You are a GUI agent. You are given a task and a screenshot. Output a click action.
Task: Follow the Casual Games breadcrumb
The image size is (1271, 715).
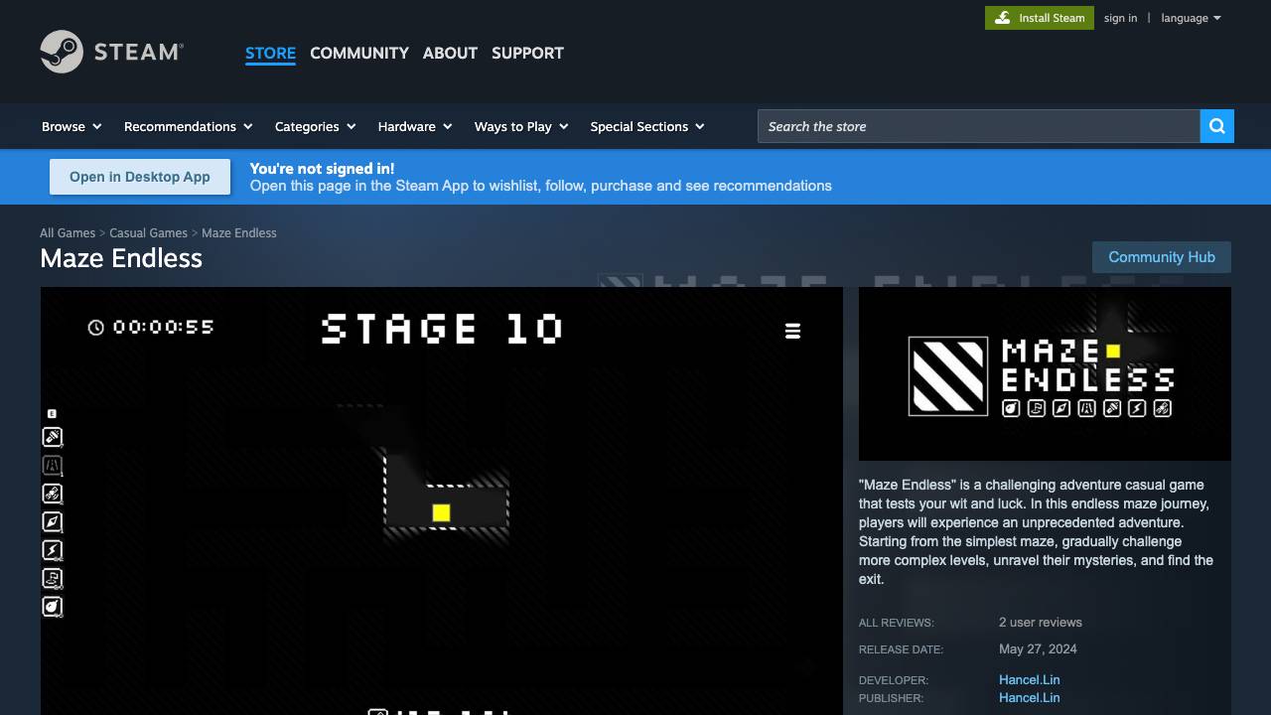click(148, 232)
